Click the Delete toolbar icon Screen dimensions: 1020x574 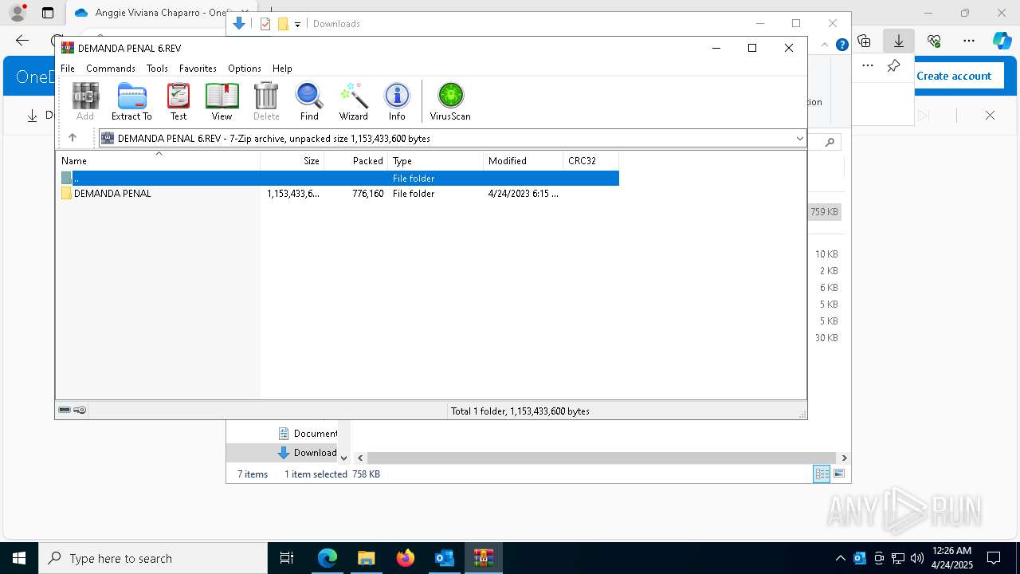click(266, 101)
